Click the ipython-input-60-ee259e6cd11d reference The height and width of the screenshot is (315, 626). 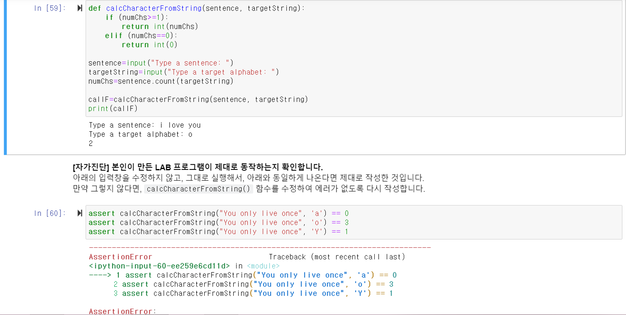[x=159, y=266]
